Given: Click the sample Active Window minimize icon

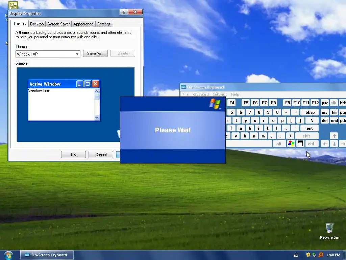Looking at the screenshot, I should point(80,84).
